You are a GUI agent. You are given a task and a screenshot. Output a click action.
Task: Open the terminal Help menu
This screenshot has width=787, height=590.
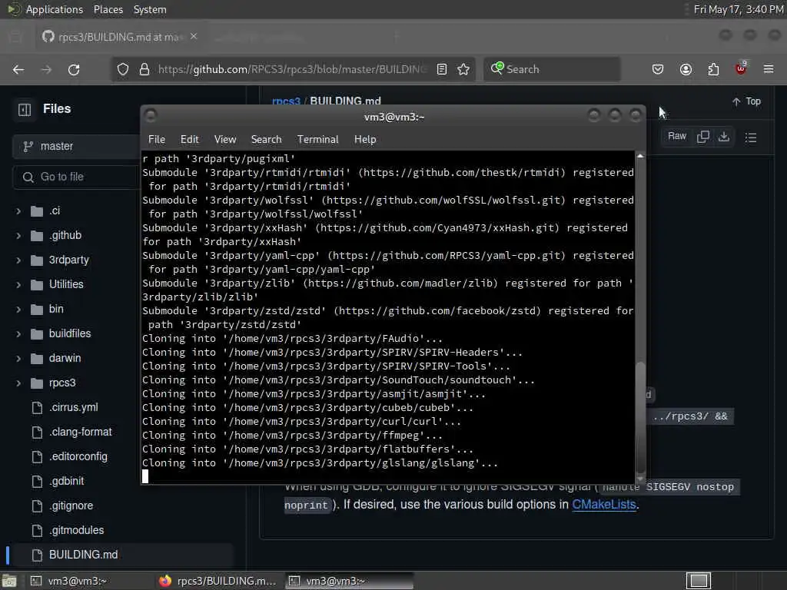pos(365,140)
